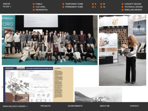This screenshot has height=111, width=148.
Task: Toggle the DWELLING DESIGN checkbox
Action: (x=123, y=10)
